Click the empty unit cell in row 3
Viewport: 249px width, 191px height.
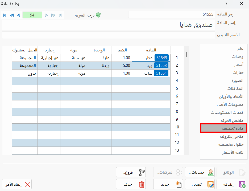click(x=99, y=73)
